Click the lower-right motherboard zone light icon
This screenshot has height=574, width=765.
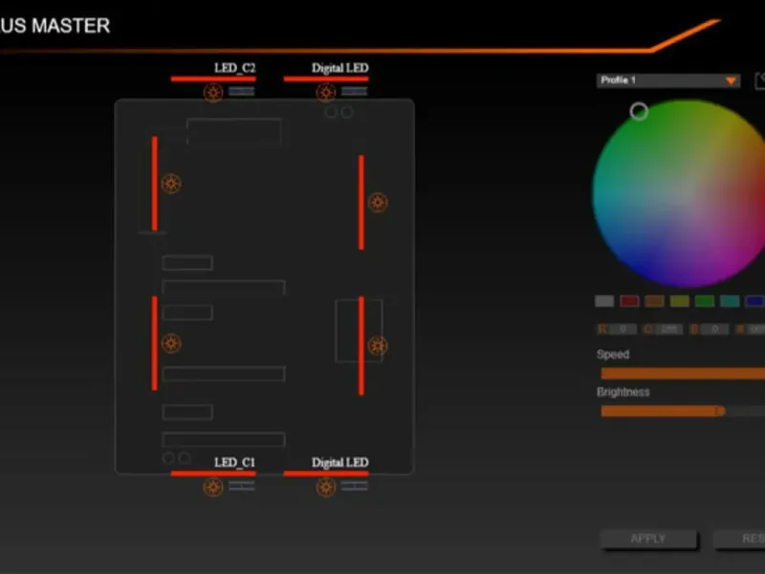(x=378, y=345)
